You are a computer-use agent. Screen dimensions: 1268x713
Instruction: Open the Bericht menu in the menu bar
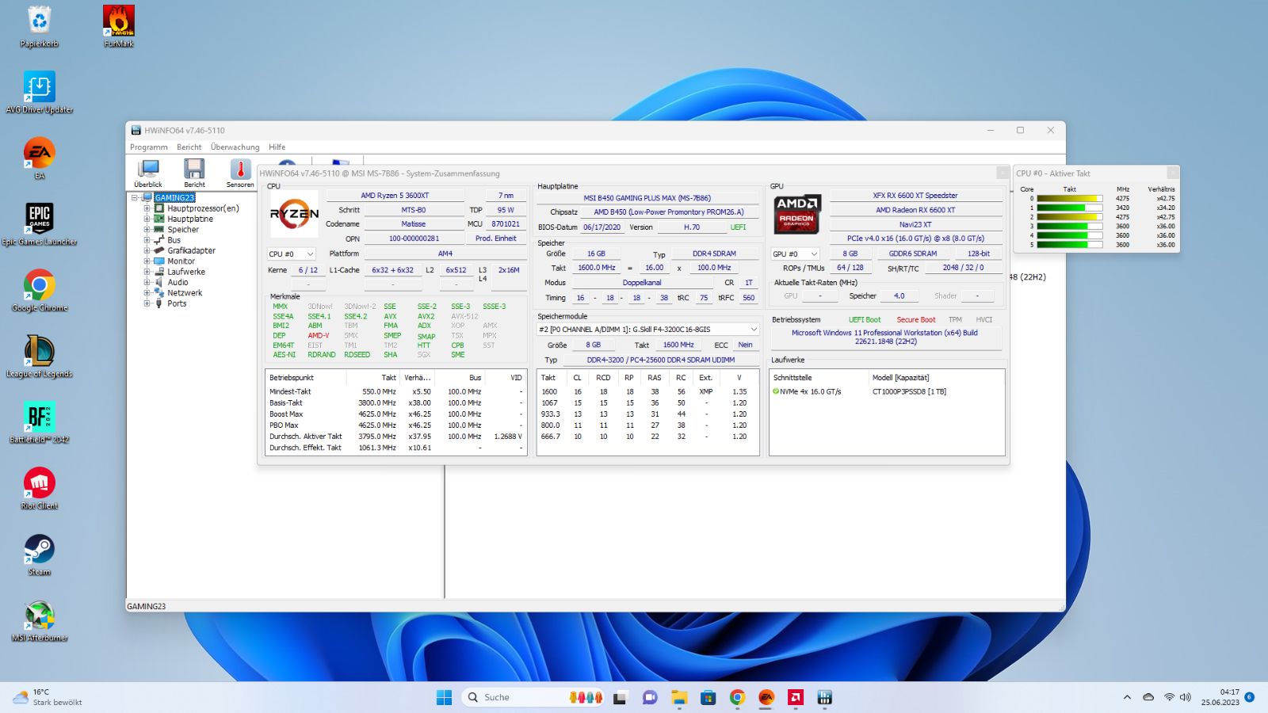(x=189, y=147)
